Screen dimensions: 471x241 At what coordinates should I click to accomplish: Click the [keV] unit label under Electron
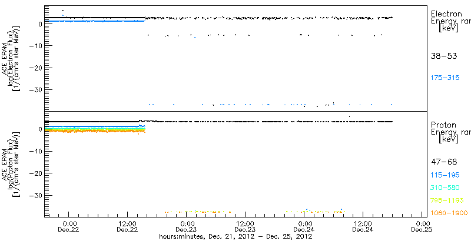[448, 28]
